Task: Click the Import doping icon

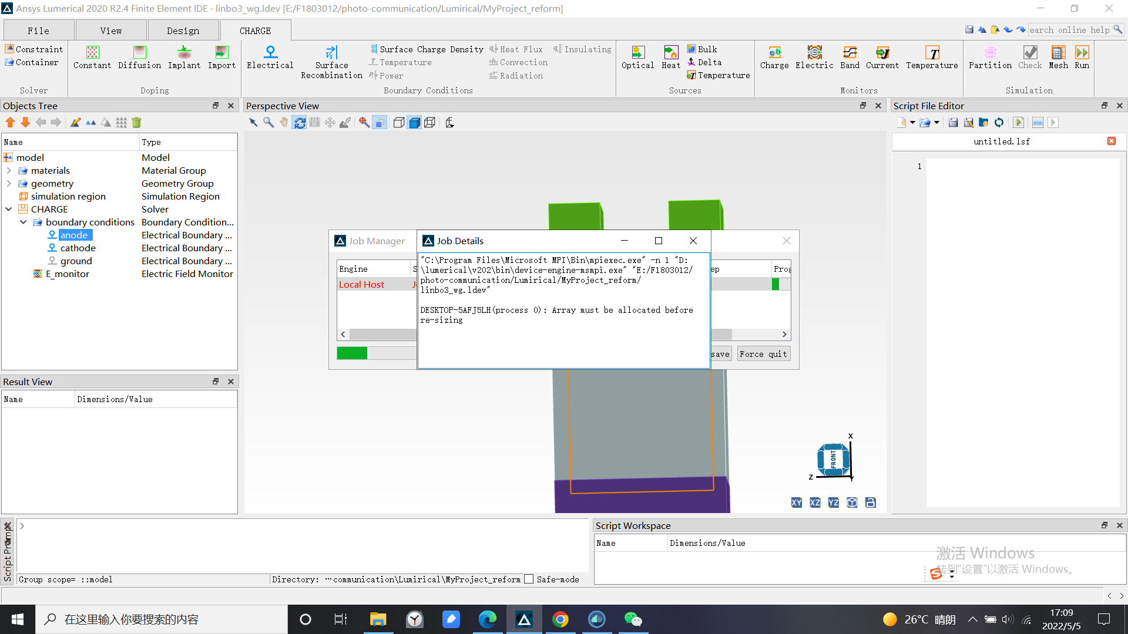Action: click(221, 57)
